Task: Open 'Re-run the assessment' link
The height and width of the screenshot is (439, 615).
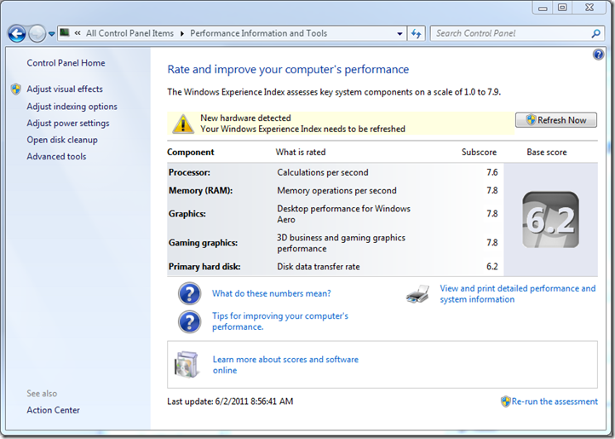Action: 554,401
